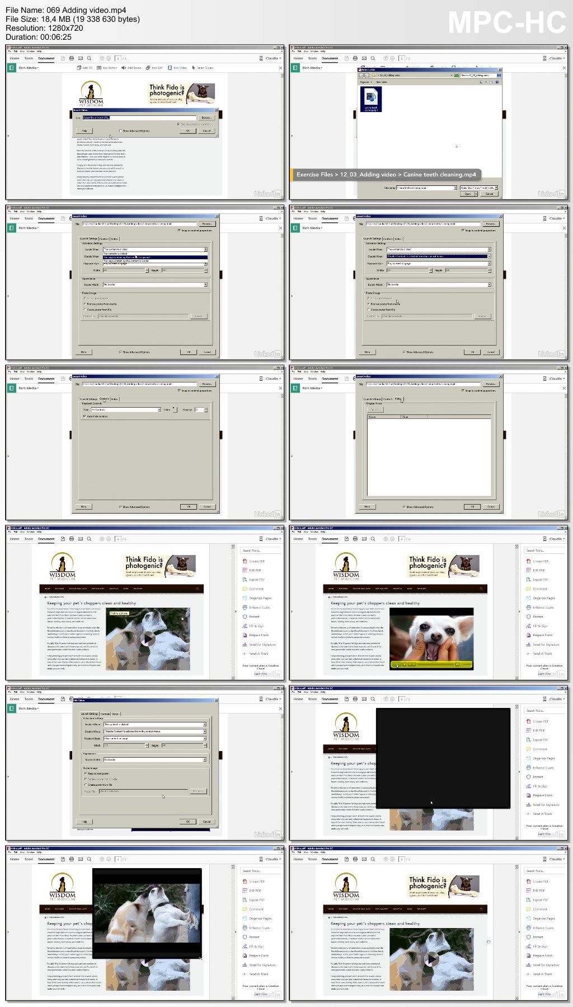573x1007 pixels.
Task: Click save icon in empty Insert Video thumbnail toolbar
Action: 63,58
